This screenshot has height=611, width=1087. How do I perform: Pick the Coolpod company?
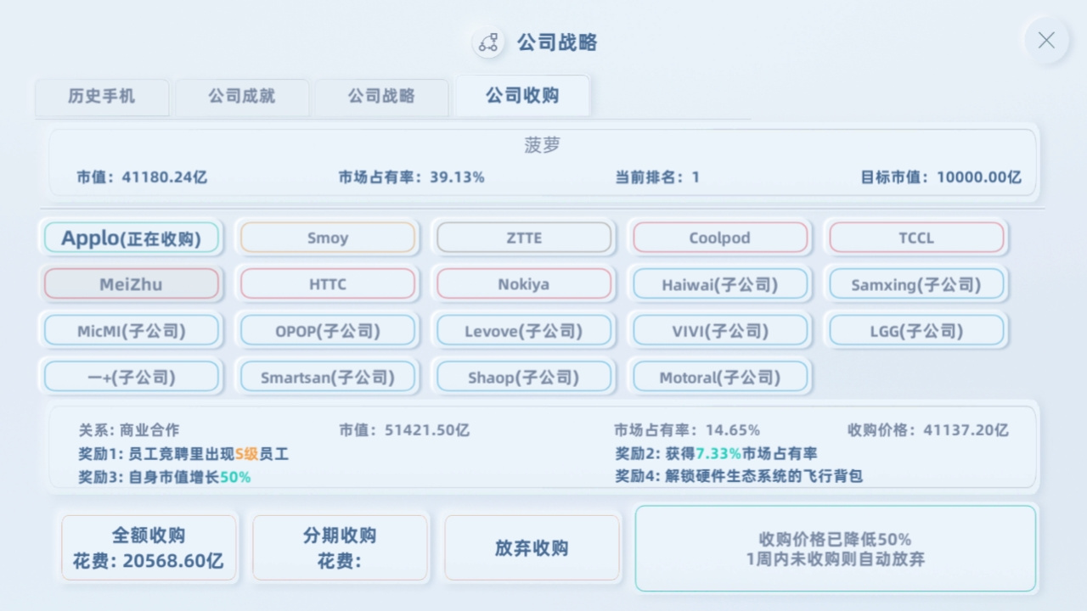coord(720,238)
